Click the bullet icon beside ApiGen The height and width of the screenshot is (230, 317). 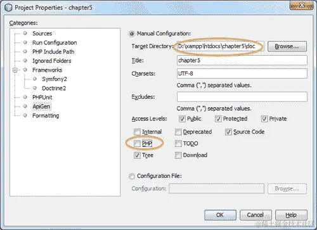click(25, 106)
